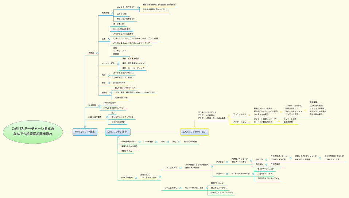The height and width of the screenshot is (198, 349).
Task: Select the '4月枠限定10名' subtopic
Action: tap(121, 98)
